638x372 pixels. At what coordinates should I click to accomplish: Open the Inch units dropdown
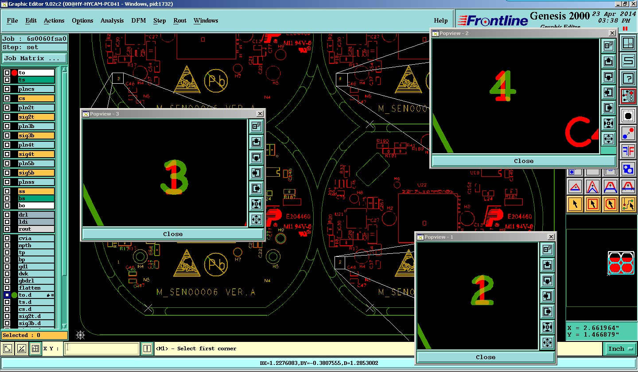[x=620, y=349]
